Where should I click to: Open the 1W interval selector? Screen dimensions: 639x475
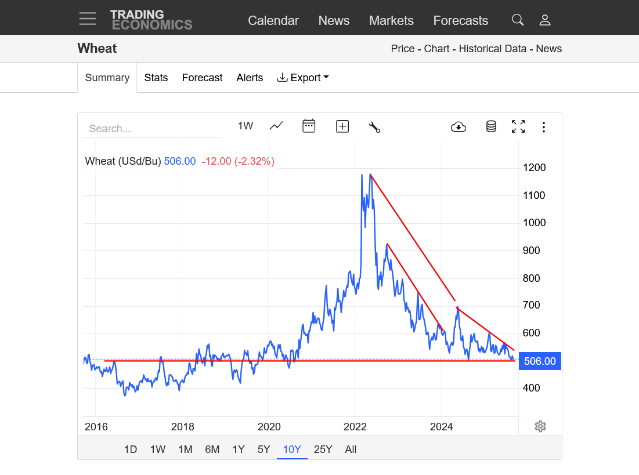pyautogui.click(x=246, y=126)
